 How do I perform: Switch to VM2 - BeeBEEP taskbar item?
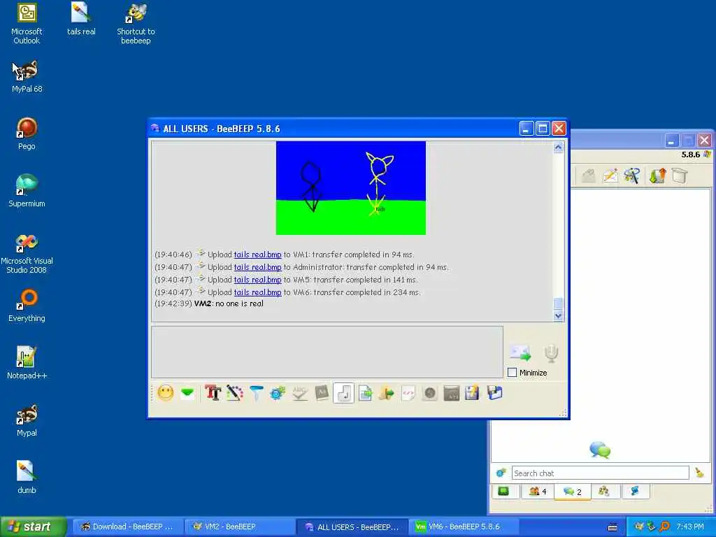tap(240, 527)
